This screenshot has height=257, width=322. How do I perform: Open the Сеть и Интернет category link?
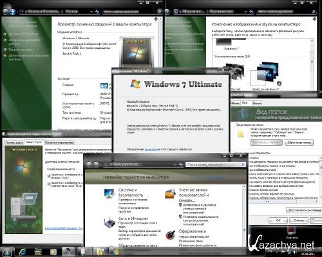133,218
